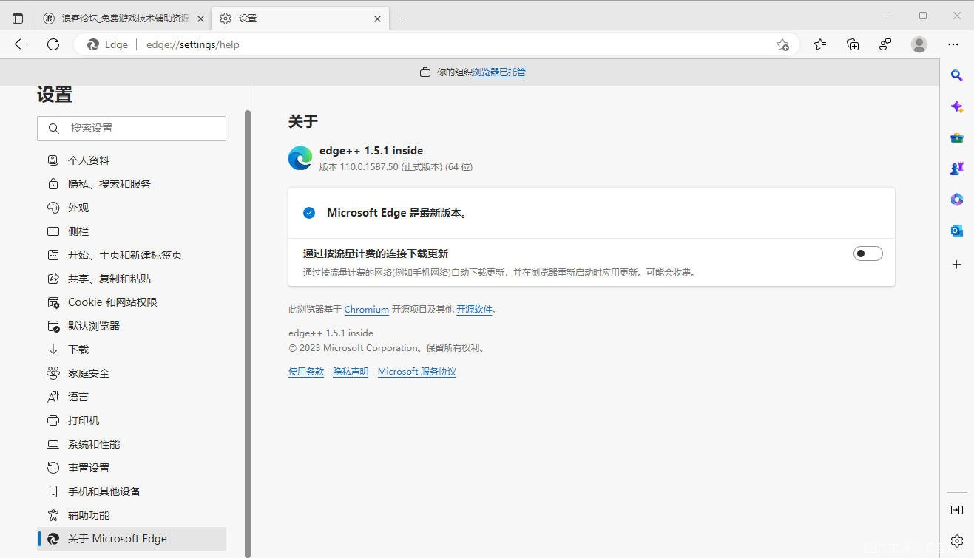This screenshot has height=558, width=974.
Task: Open sidebar Discover sparkle icon
Action: pyautogui.click(x=956, y=106)
